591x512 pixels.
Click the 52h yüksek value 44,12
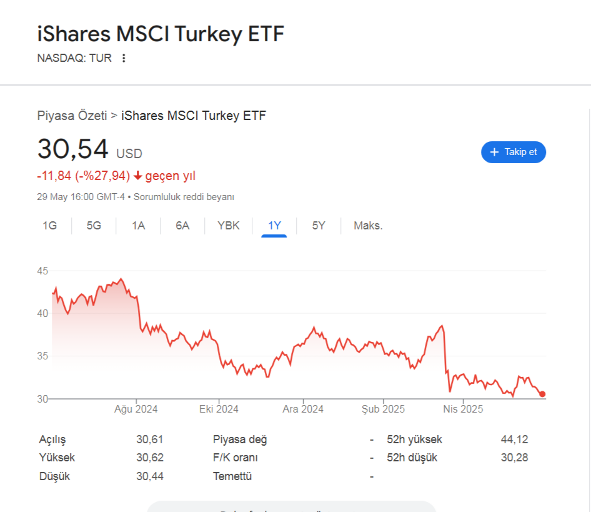[x=515, y=439]
